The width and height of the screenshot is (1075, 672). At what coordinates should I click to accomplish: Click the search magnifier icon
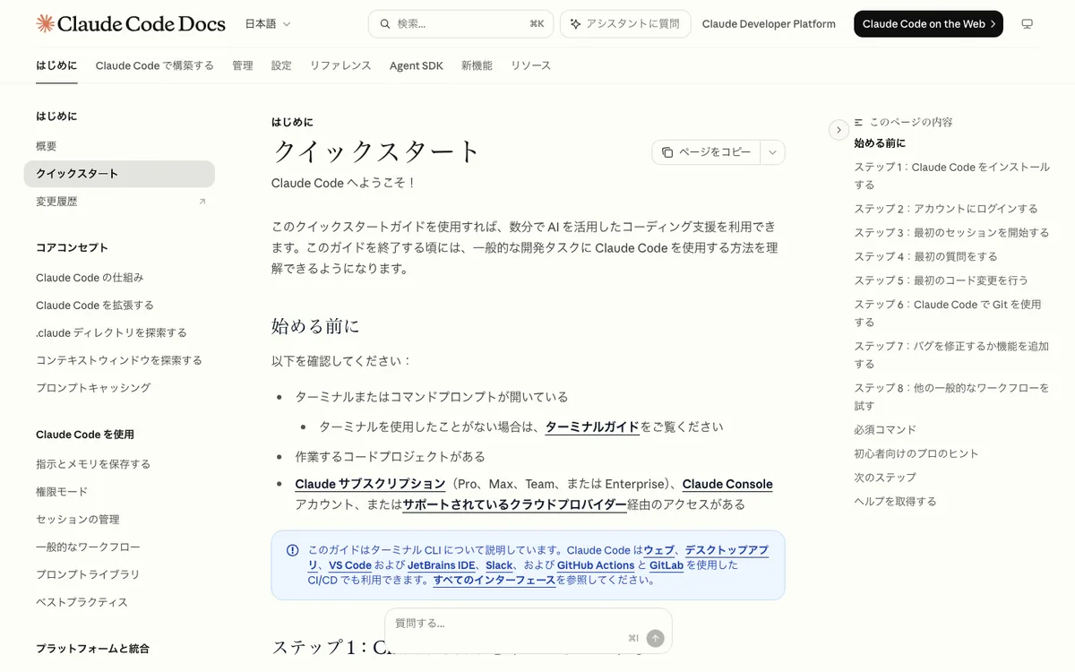click(x=385, y=24)
